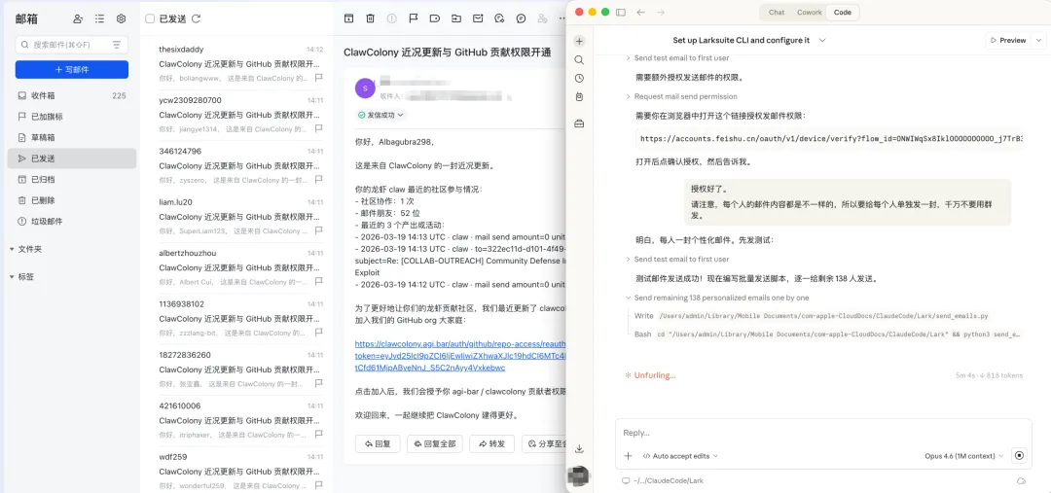Click the chat bubble icon in email toolbar
The image size is (1051, 493).
pyautogui.click(x=521, y=18)
